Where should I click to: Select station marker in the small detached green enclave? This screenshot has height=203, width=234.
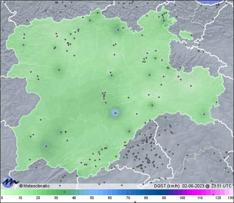coord(191,35)
